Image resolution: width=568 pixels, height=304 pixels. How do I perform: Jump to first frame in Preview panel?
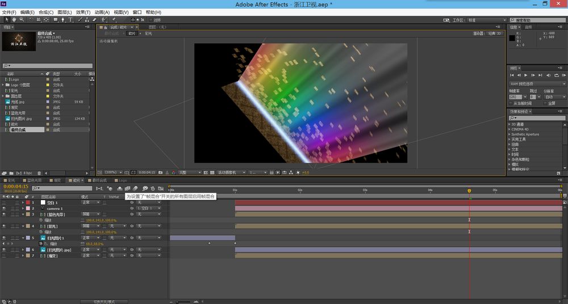click(x=513, y=75)
